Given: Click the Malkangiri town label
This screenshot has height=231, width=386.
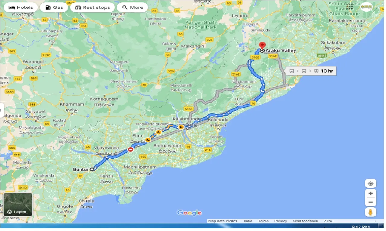Looking at the screenshot, I should pyautogui.click(x=193, y=46).
